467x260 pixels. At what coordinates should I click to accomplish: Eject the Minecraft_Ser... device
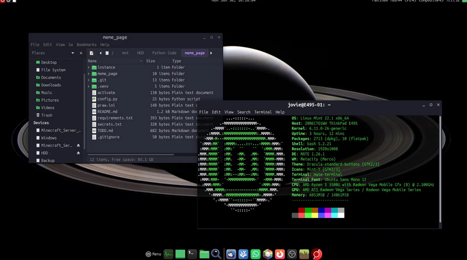[78, 146]
